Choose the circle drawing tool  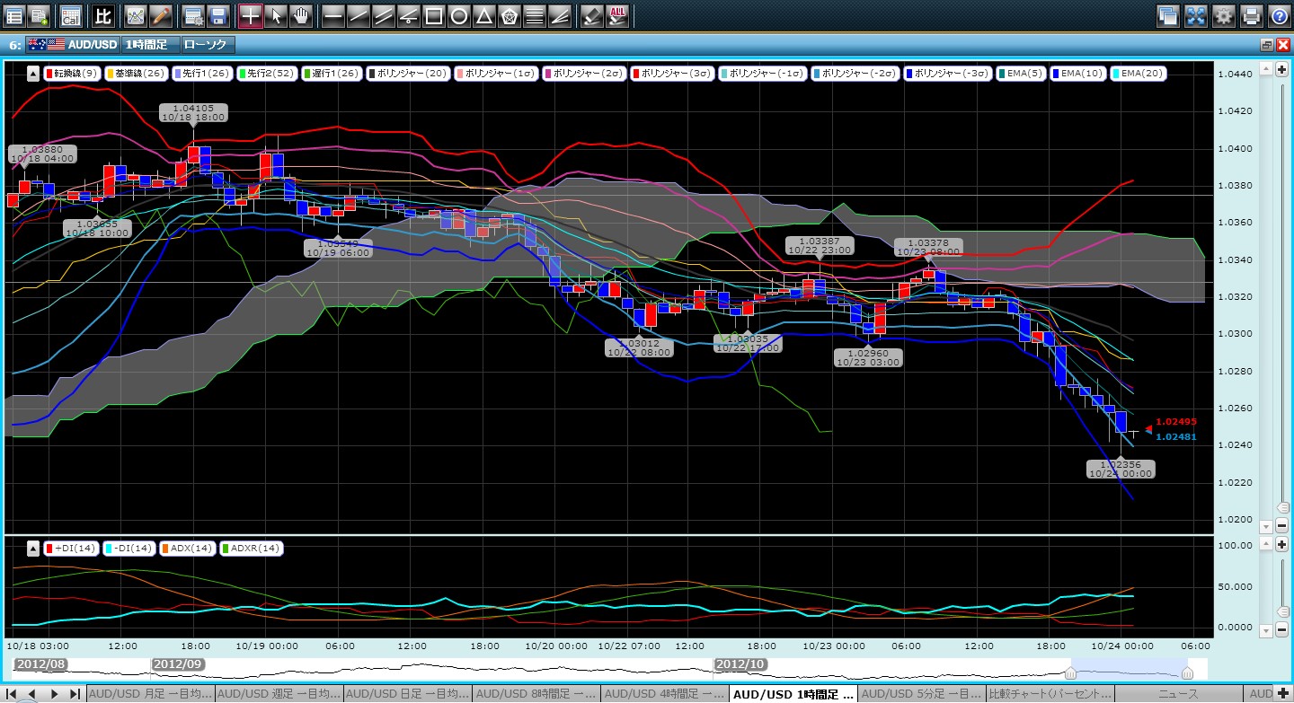tap(458, 15)
